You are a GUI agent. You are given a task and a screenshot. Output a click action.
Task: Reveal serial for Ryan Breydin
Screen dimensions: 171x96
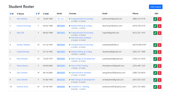[x=61, y=59]
